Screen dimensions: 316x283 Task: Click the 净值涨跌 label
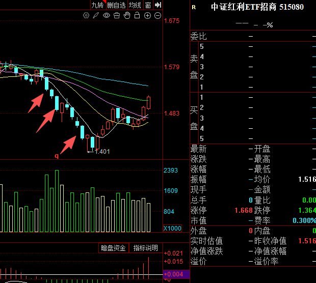coord(206,251)
